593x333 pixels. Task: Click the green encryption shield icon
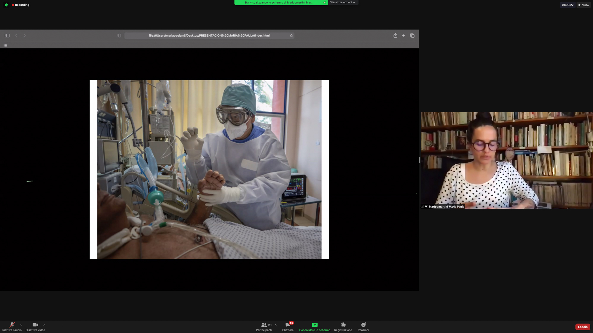coord(6,5)
